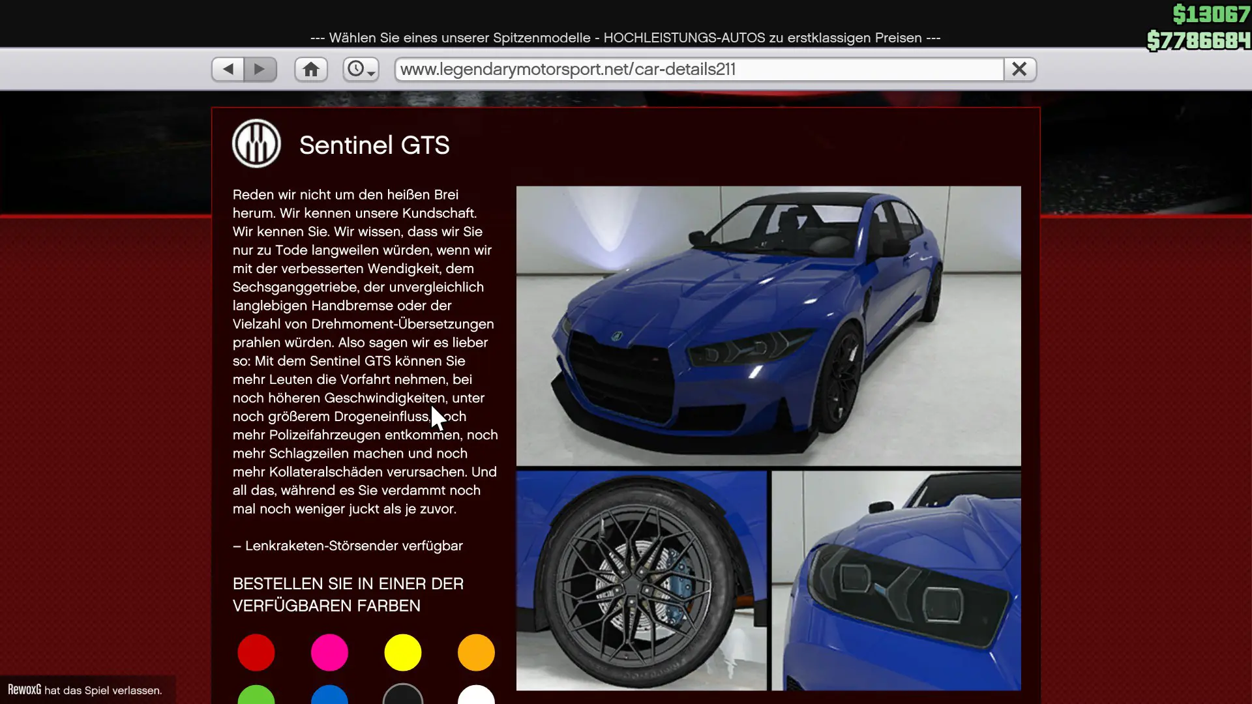
Task: Pick the orange color swatch
Action: [476, 653]
